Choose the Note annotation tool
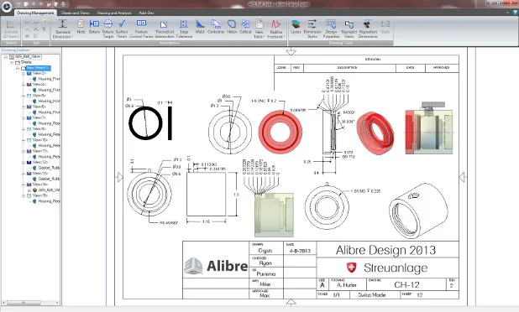 coord(81,27)
